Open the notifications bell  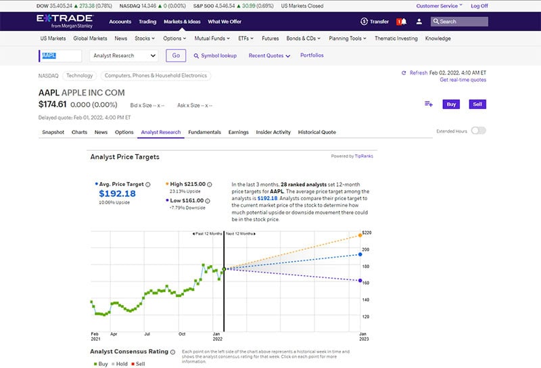click(401, 22)
